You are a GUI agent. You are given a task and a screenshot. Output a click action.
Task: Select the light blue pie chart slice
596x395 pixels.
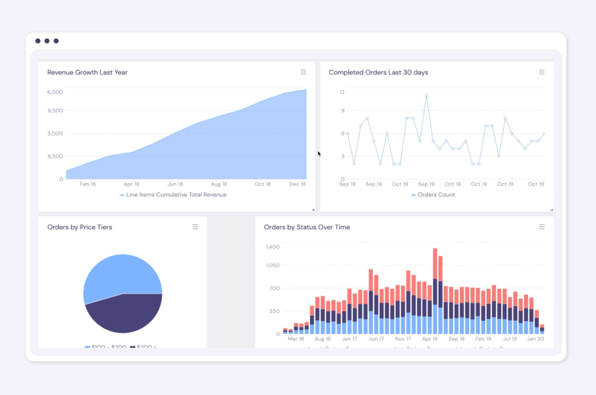(121, 274)
